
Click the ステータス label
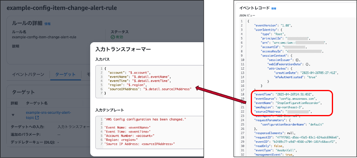coord(119,32)
